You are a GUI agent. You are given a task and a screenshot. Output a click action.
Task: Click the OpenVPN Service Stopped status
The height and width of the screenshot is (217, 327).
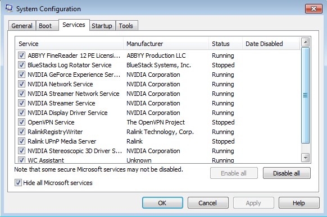coord(223,122)
